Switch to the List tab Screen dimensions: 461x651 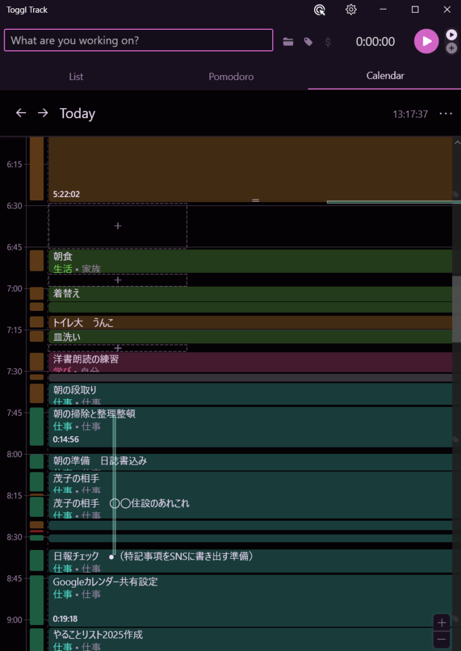pos(76,76)
